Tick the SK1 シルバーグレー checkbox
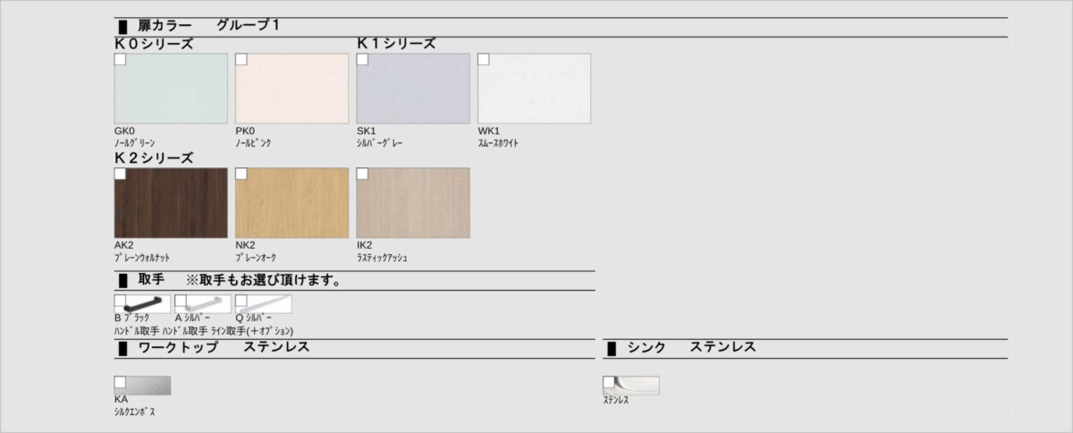The height and width of the screenshot is (433, 1073). [362, 59]
